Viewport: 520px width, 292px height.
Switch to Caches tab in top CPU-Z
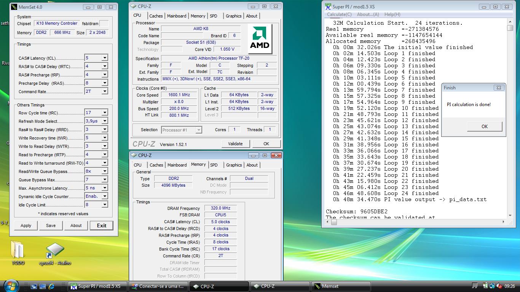tap(156, 16)
